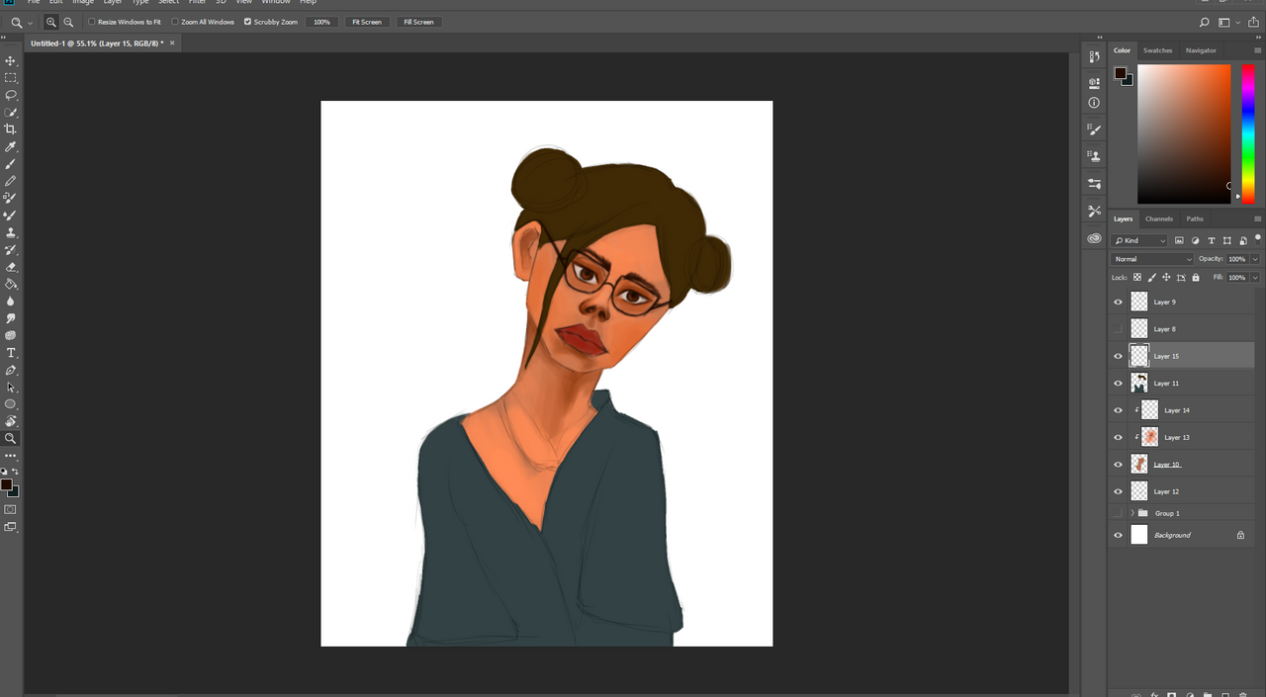The image size is (1266, 697).
Task: Click the lock all icon
Action: click(1195, 278)
